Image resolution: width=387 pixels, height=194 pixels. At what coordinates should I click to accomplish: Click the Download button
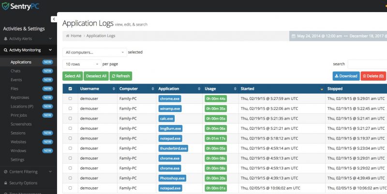(x=346, y=76)
